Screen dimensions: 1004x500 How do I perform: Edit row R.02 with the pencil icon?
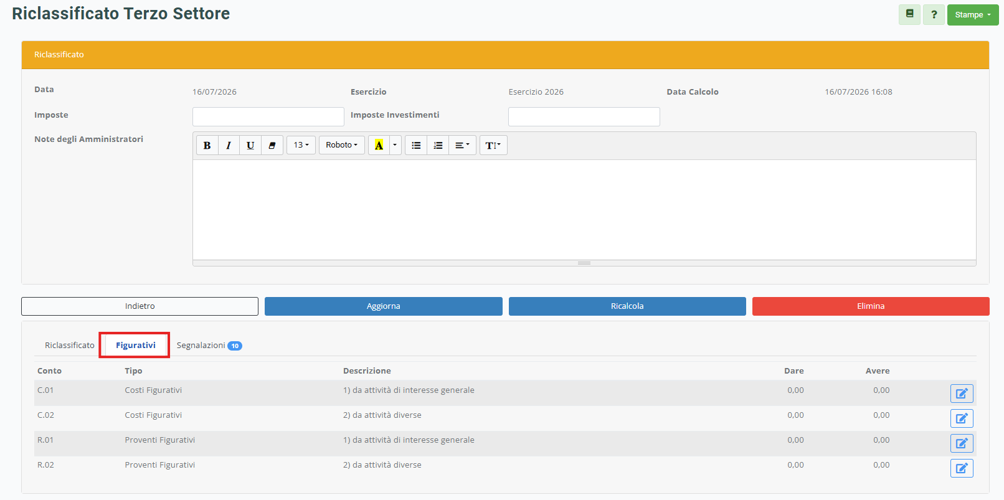point(962,468)
